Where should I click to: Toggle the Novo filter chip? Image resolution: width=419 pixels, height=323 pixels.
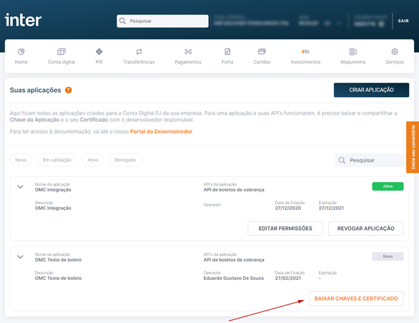point(21,160)
